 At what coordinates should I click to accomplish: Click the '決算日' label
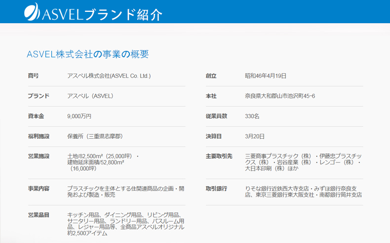click(214, 136)
